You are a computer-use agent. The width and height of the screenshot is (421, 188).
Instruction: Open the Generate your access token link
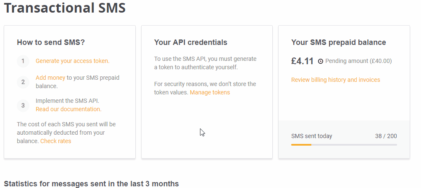[73, 61]
